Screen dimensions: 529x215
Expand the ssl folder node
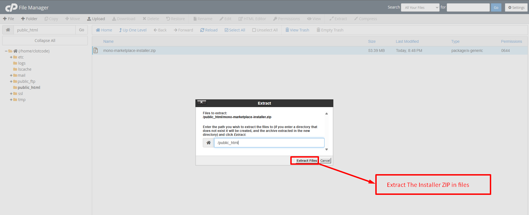11,94
